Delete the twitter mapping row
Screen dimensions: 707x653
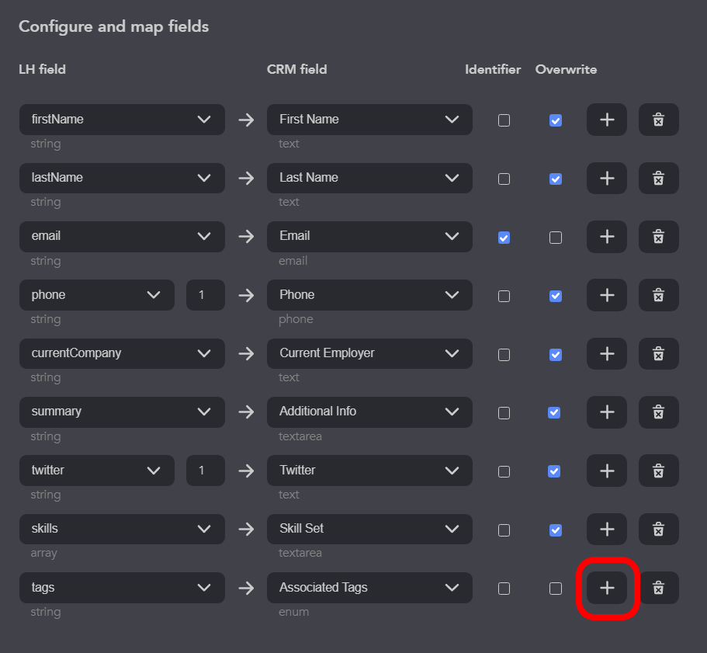tap(658, 471)
